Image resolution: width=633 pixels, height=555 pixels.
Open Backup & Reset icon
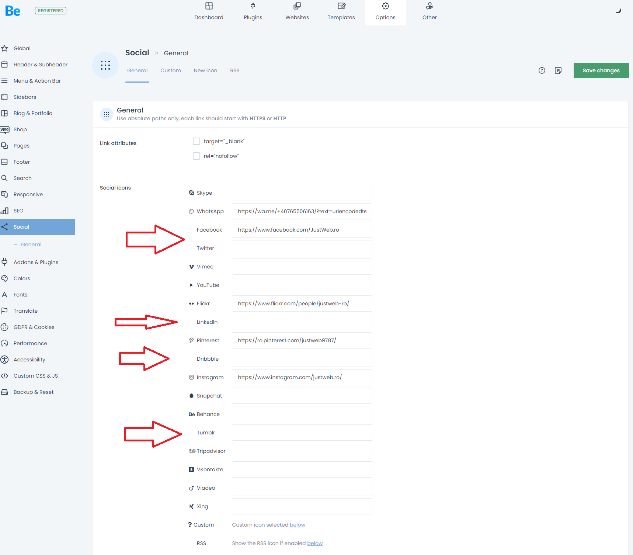coord(4,392)
